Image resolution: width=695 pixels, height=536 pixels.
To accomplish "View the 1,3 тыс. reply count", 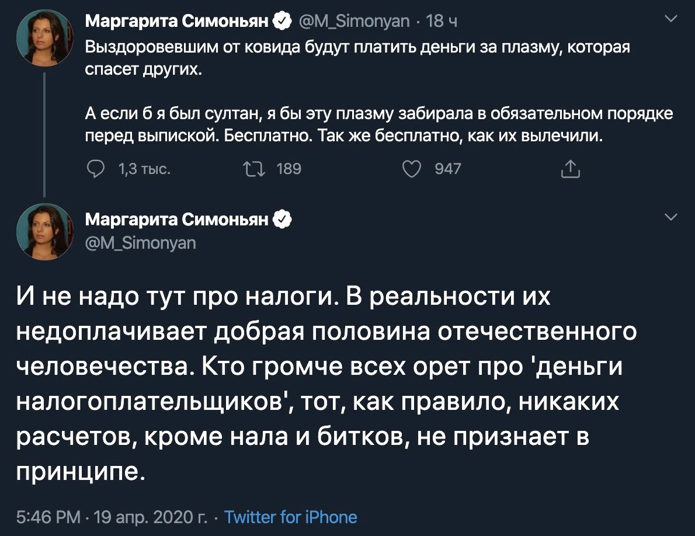I will (x=144, y=169).
